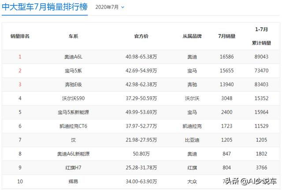
Task: Select the 中大型车7月销量排行榜 tab title
Action: tap(45, 7)
